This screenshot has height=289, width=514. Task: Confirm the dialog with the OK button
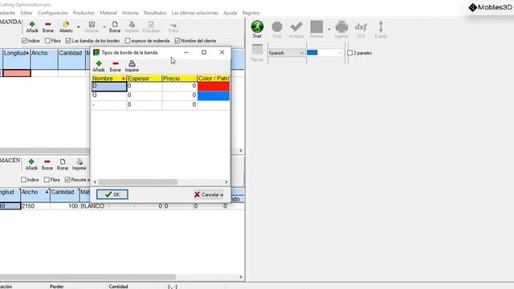click(112, 194)
